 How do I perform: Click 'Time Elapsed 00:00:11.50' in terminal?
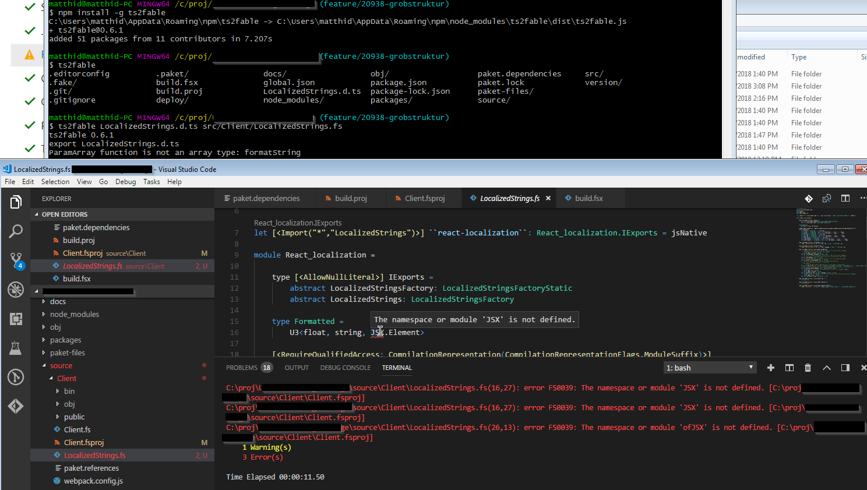pos(275,477)
